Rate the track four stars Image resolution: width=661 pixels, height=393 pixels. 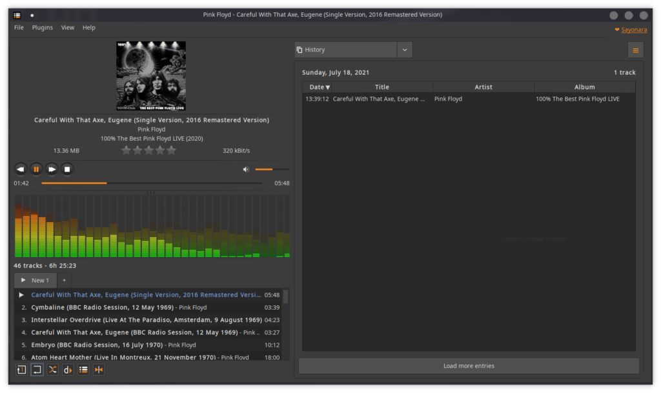tap(160, 150)
